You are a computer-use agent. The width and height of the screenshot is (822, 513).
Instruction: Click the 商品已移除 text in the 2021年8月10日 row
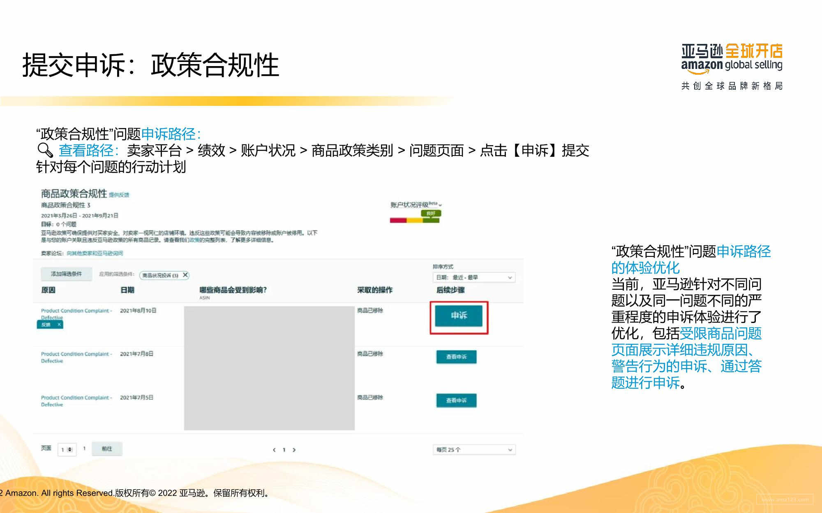370,311
